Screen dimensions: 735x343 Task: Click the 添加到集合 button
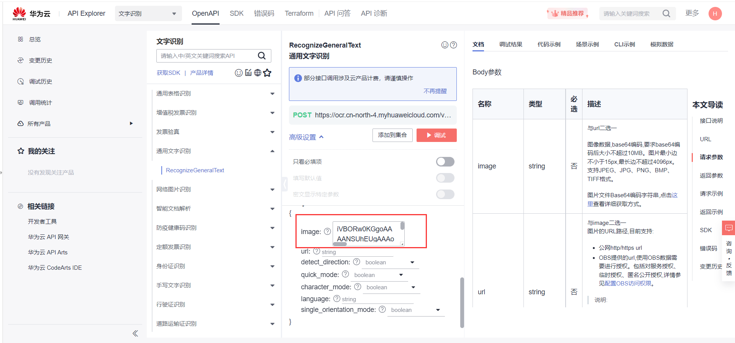pos(392,135)
